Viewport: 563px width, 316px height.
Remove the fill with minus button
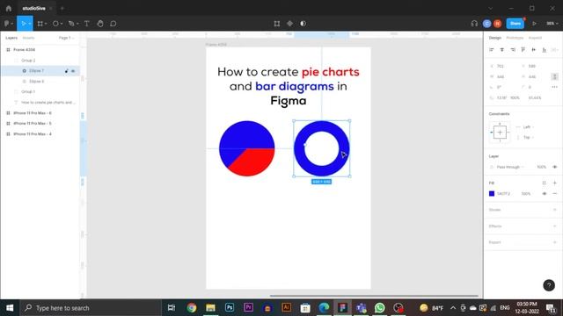point(555,194)
